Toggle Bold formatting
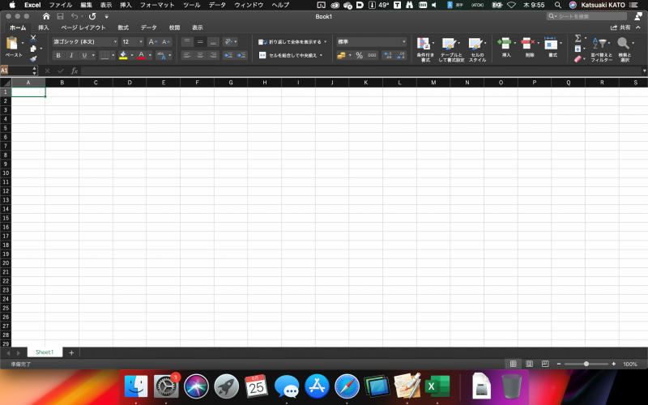 click(58, 55)
